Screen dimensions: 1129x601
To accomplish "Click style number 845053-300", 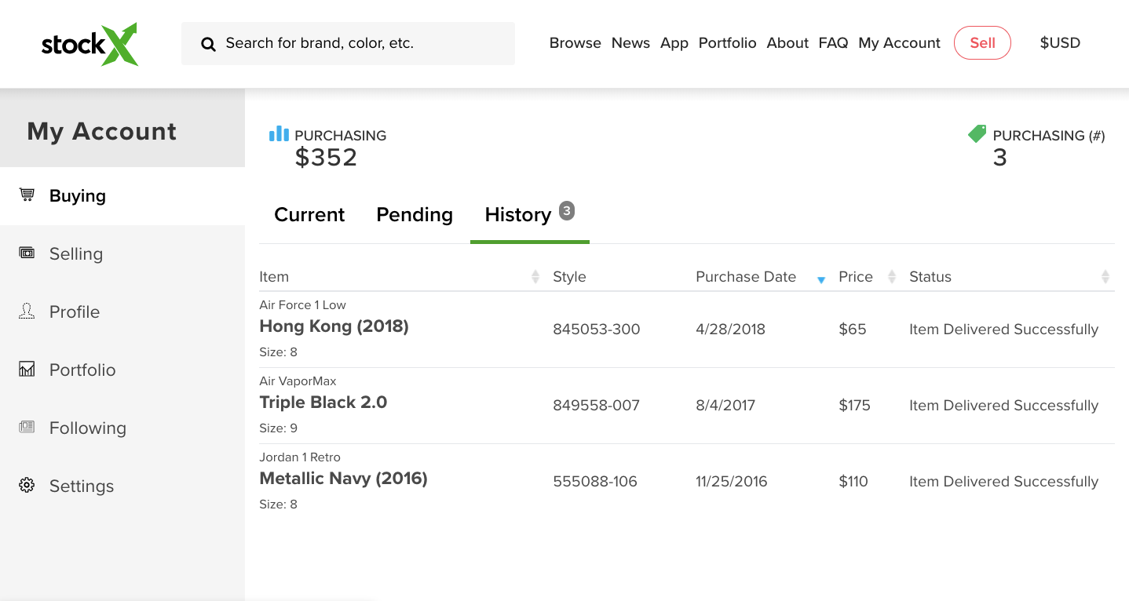I will [597, 330].
